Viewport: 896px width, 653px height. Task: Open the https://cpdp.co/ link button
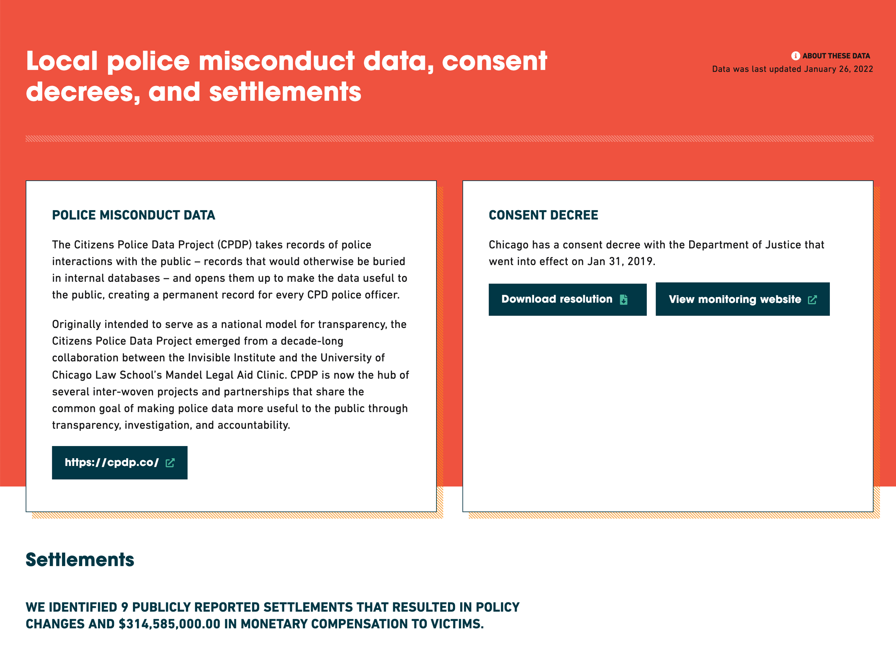coord(119,462)
